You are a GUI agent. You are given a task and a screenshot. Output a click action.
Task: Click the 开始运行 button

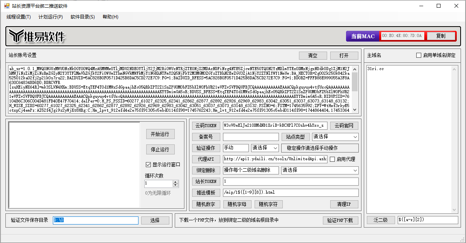pos(160,134)
